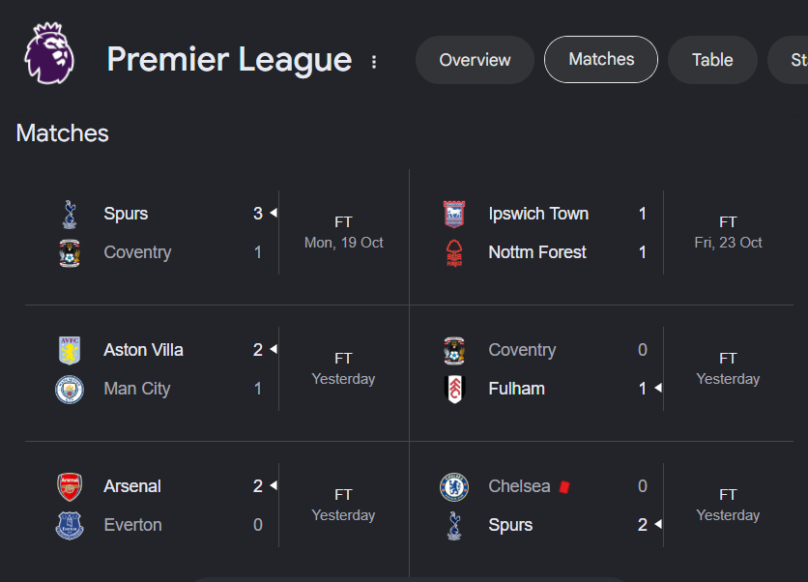Select the Matches tab
The width and height of the screenshot is (808, 582).
click(x=601, y=59)
